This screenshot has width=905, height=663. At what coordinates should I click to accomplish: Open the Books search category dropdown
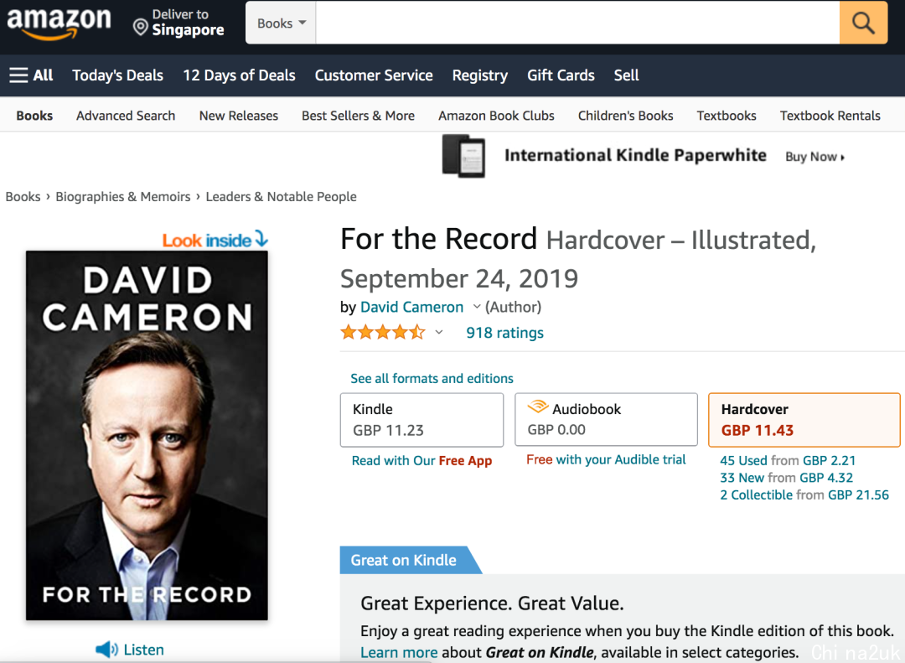click(x=281, y=23)
